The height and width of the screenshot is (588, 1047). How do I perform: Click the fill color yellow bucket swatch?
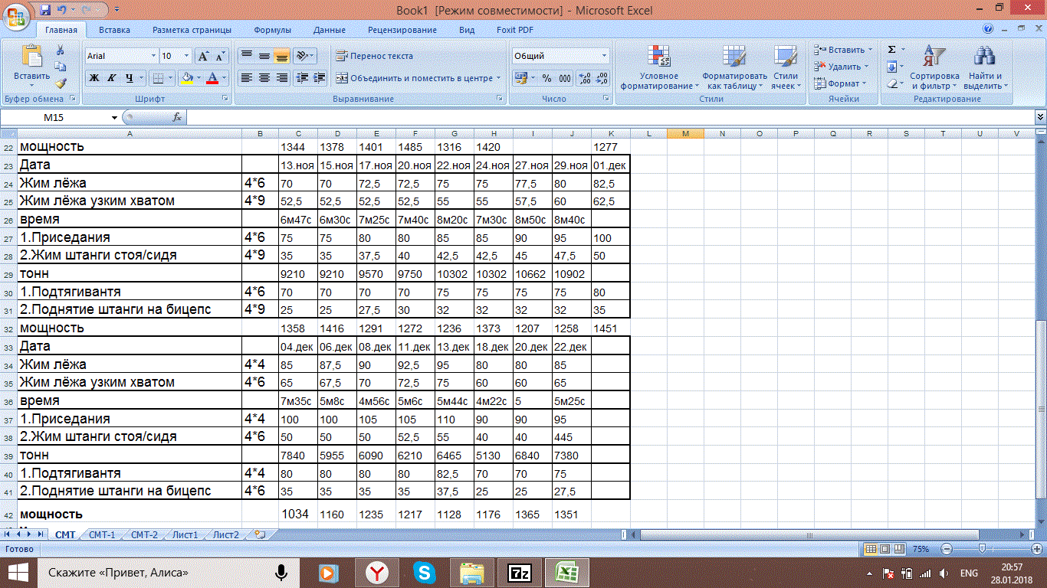(185, 78)
